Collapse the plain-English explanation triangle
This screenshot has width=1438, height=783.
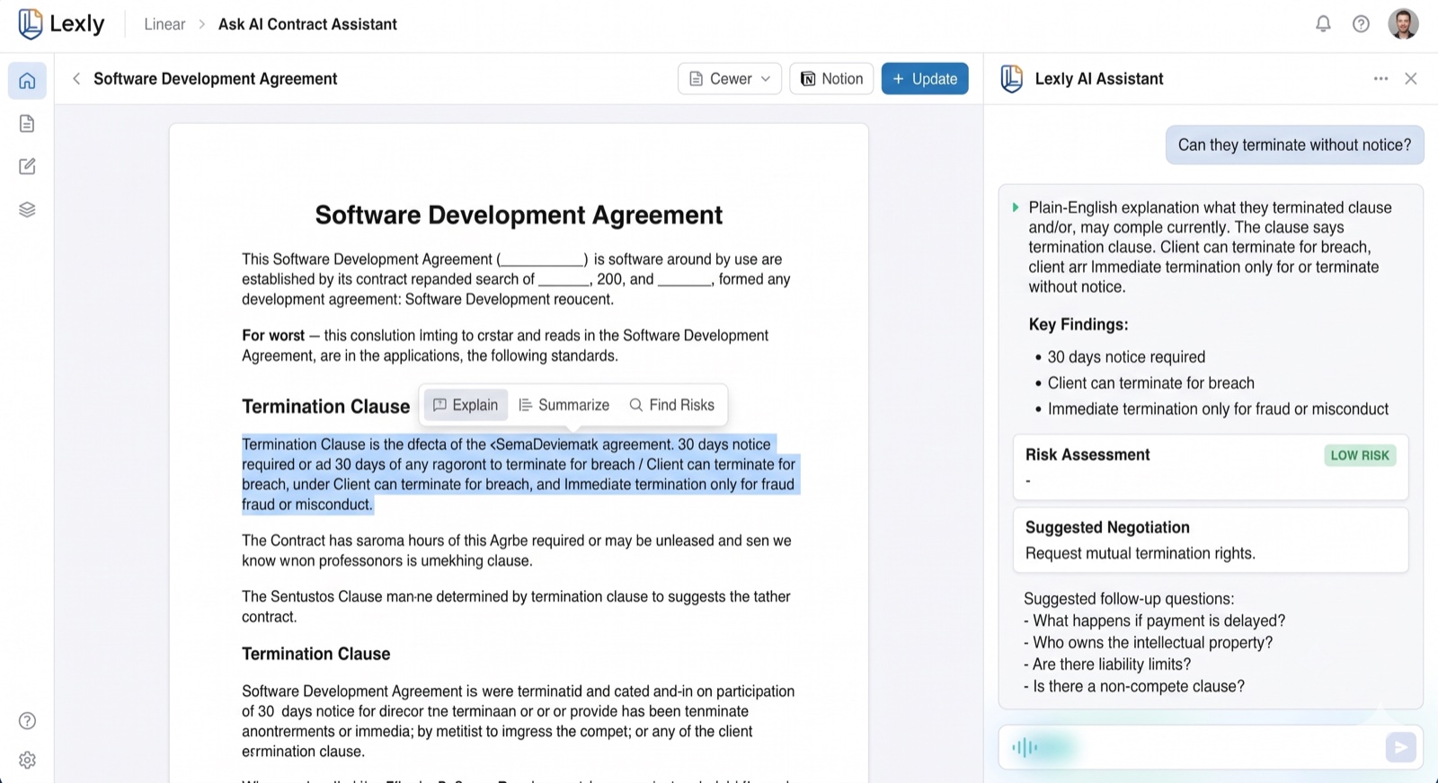[x=1016, y=207]
